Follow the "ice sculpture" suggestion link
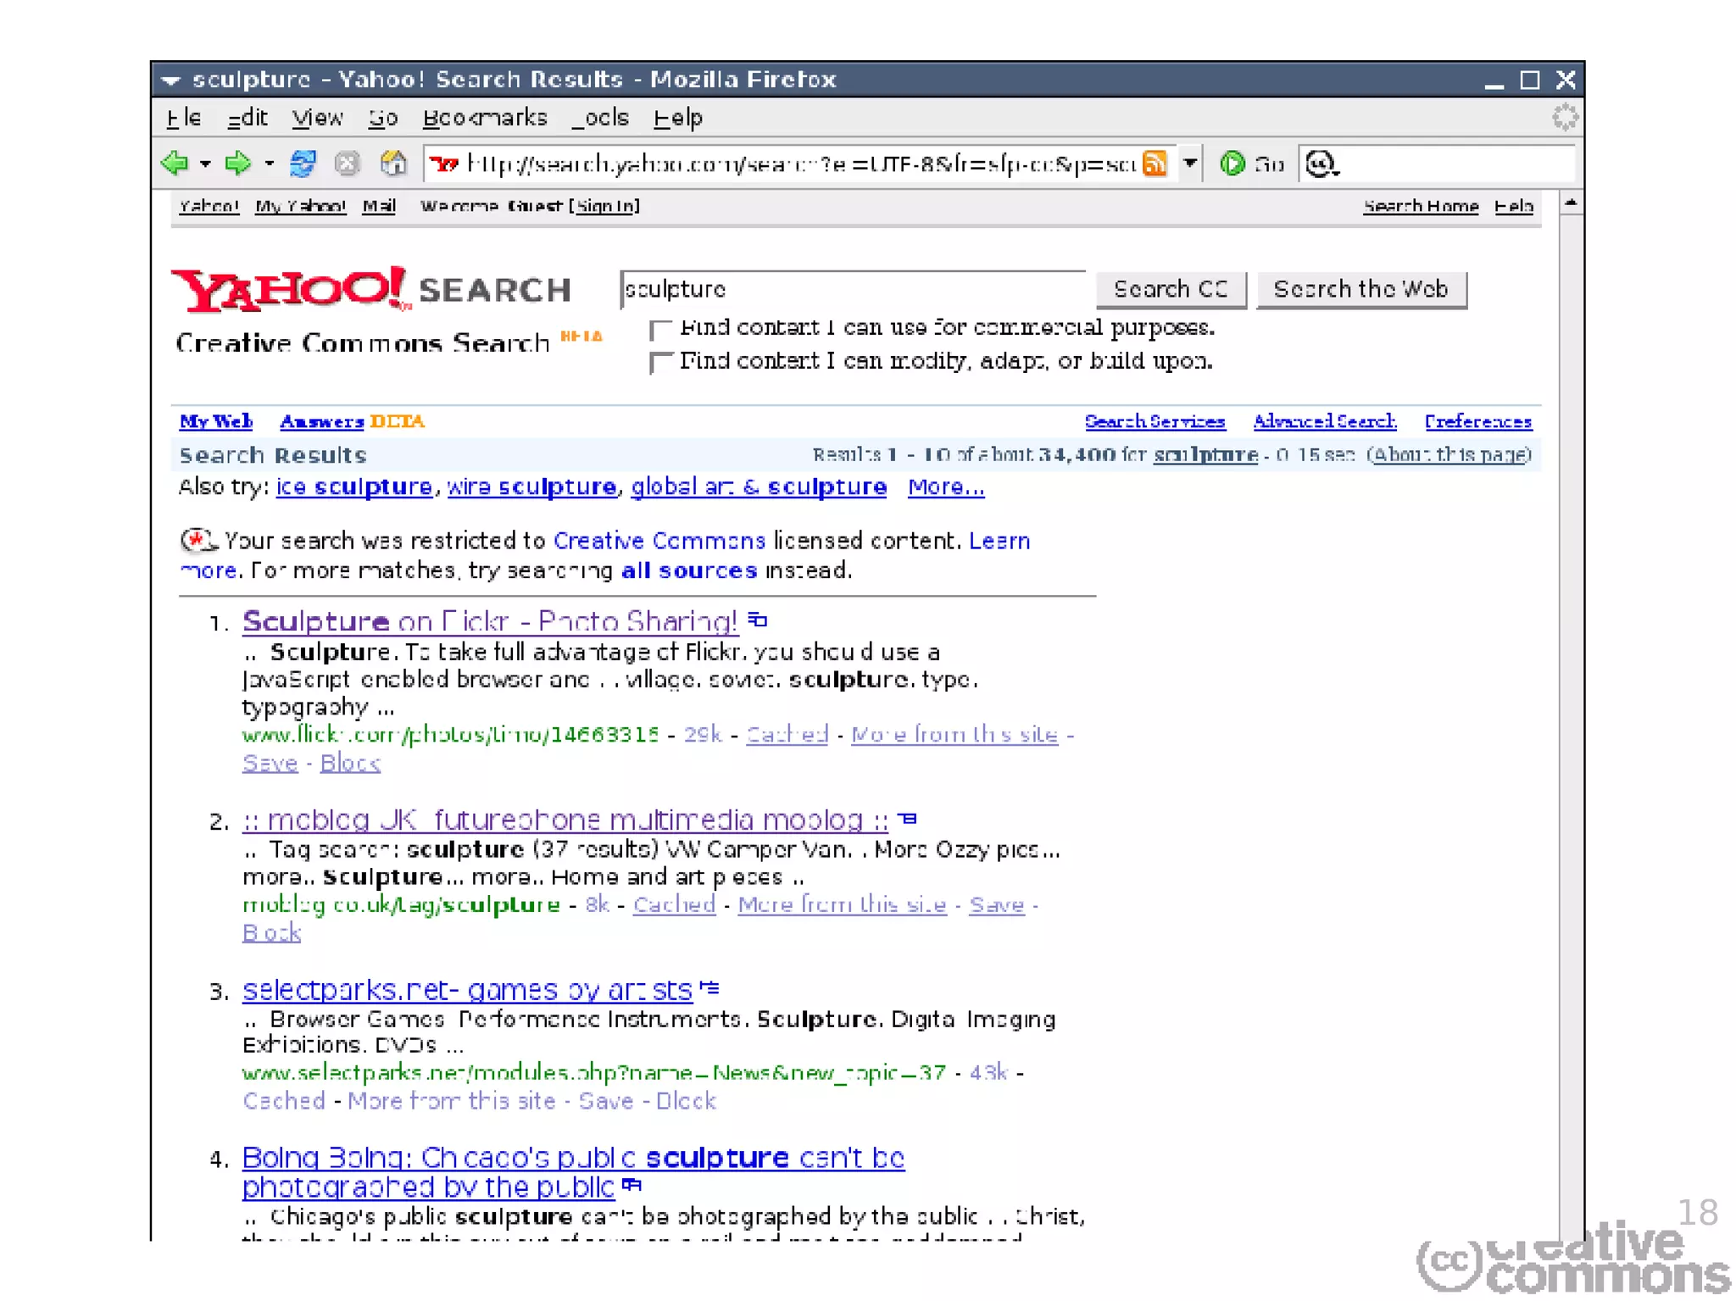The image size is (1736, 1301). tap(354, 487)
